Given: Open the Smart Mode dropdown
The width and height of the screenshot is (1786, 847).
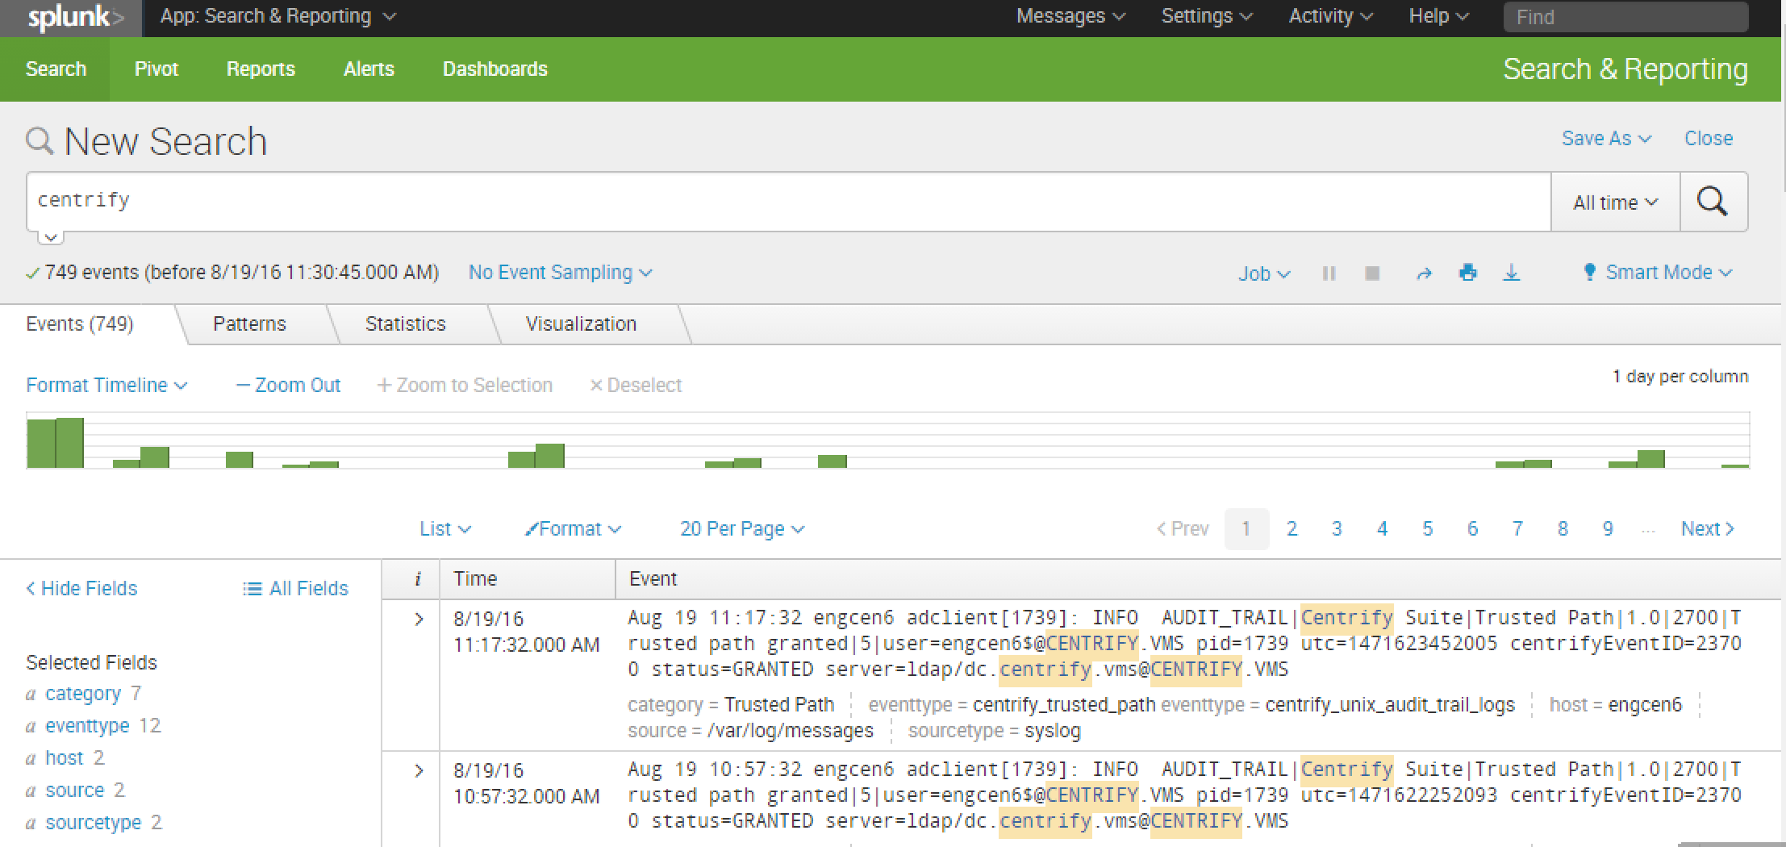Looking at the screenshot, I should (x=1658, y=273).
